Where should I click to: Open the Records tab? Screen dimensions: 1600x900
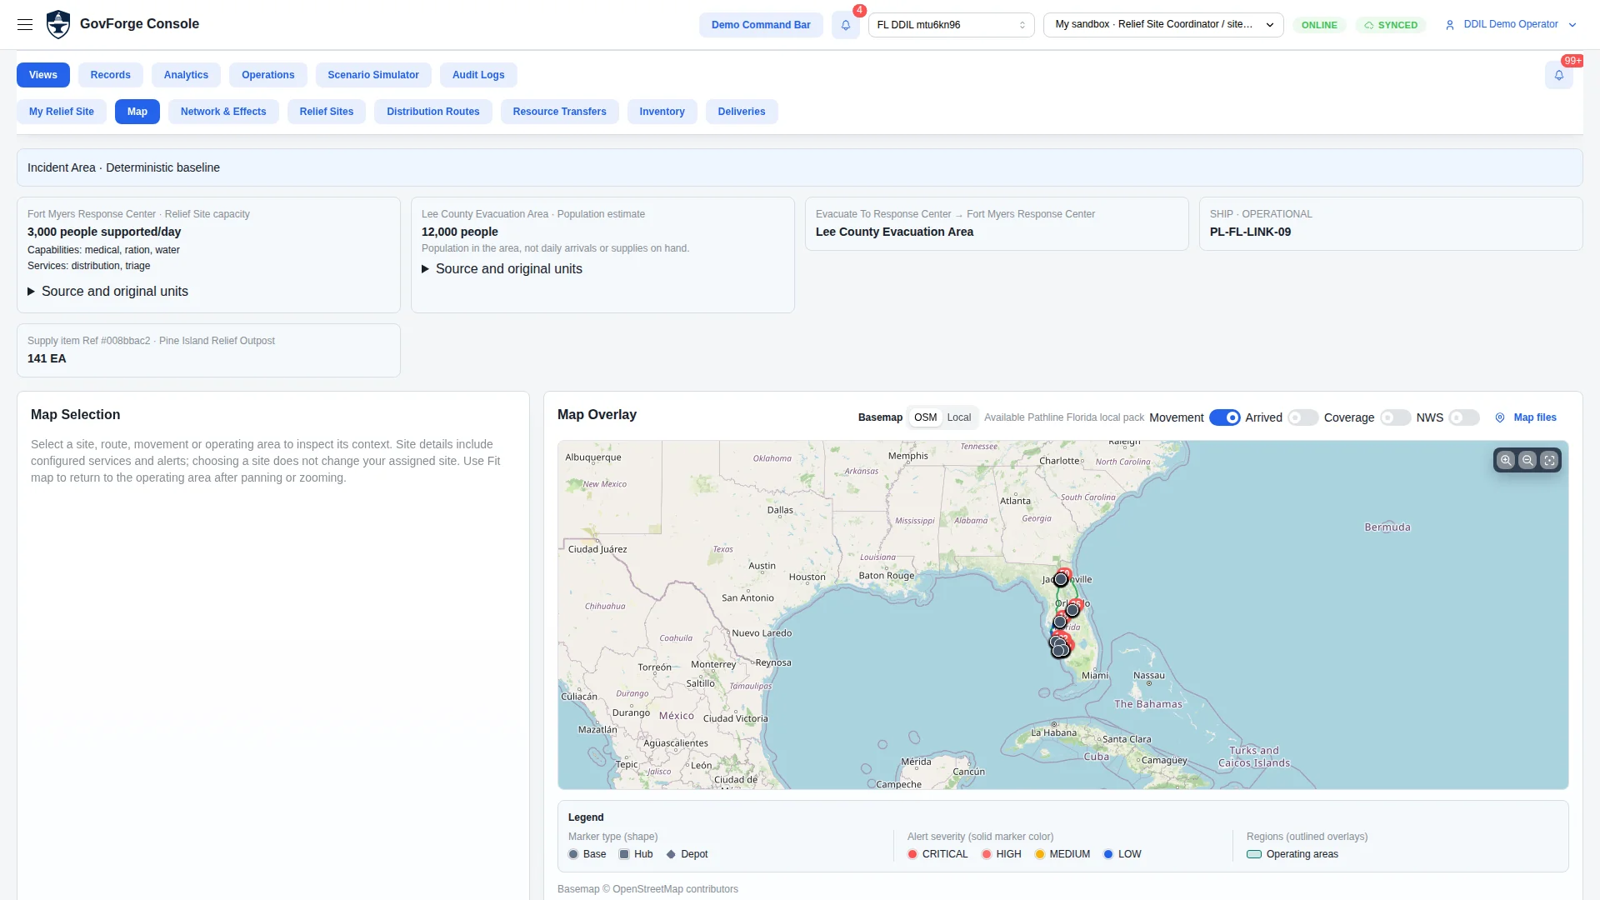111,75
